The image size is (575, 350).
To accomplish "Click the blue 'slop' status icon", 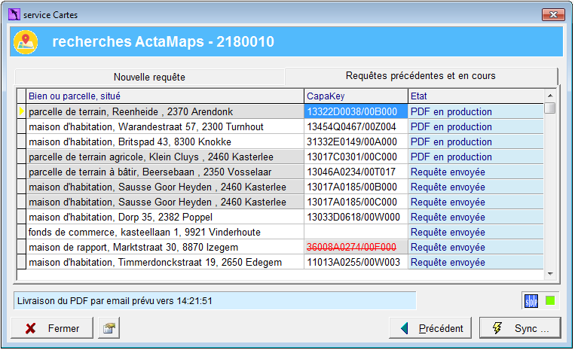I will (x=531, y=301).
